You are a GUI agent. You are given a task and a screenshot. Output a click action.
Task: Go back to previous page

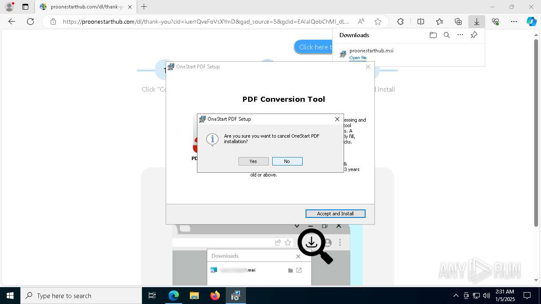click(12, 22)
